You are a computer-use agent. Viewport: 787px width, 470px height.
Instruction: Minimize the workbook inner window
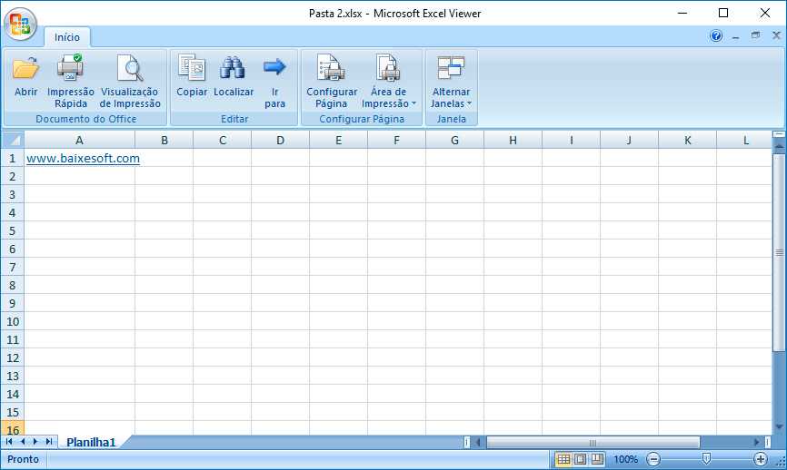pyautogui.click(x=736, y=36)
